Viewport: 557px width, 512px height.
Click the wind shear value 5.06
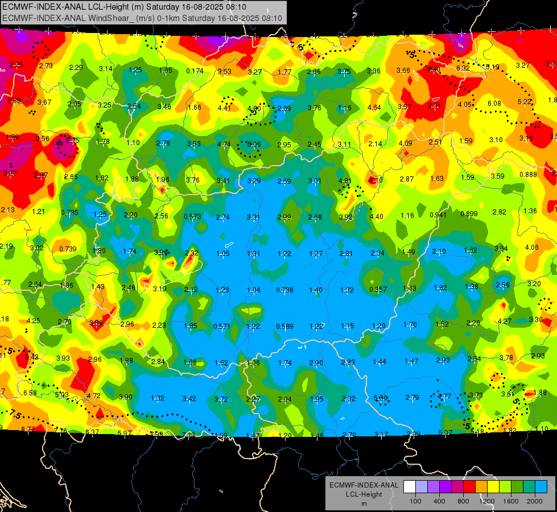[254, 144]
